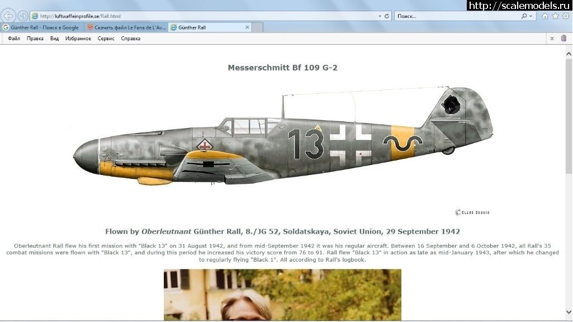Click the magnifier search icon
This screenshot has width=573, height=322.
pos(524,16)
